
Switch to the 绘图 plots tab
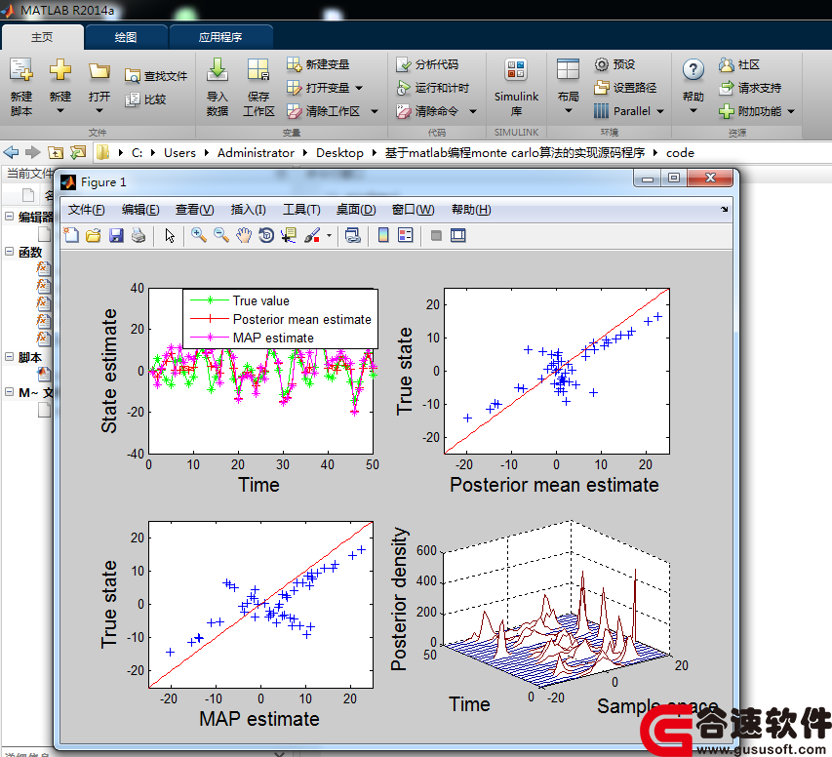(x=126, y=37)
